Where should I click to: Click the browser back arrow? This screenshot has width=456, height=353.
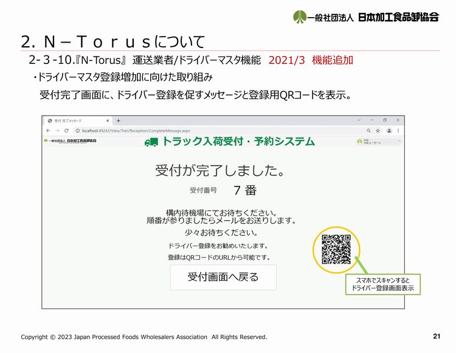[x=48, y=131]
